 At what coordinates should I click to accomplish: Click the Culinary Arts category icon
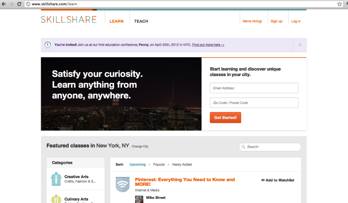pyautogui.click(x=56, y=199)
